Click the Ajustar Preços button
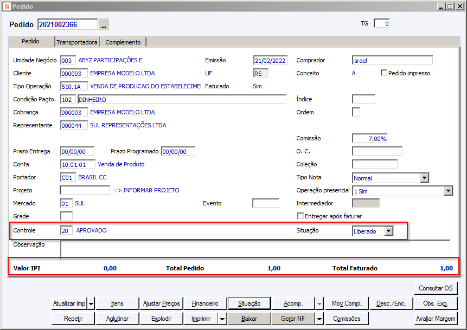Screen dimensions: 467x330 click(x=162, y=303)
